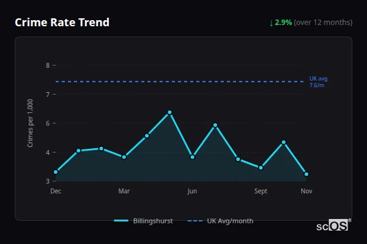Select the data point just after Jun

pyautogui.click(x=215, y=126)
